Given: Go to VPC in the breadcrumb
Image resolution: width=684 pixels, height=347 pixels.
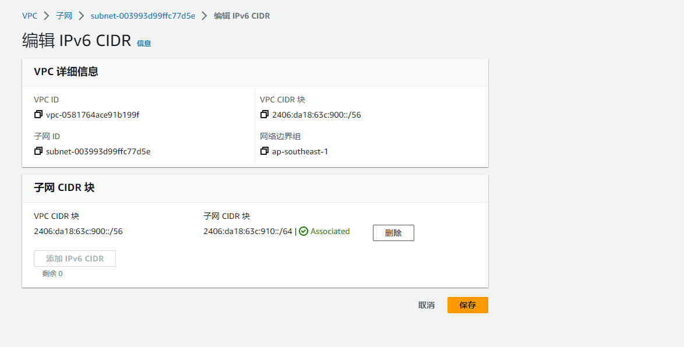Looking at the screenshot, I should tap(30, 16).
